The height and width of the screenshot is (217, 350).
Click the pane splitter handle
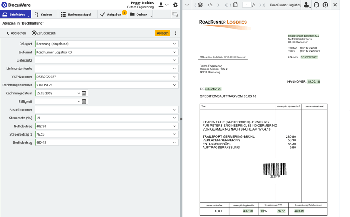[181, 119]
